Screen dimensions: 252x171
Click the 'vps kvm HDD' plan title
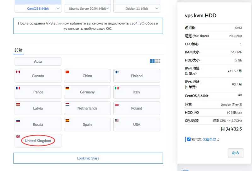click(x=200, y=15)
